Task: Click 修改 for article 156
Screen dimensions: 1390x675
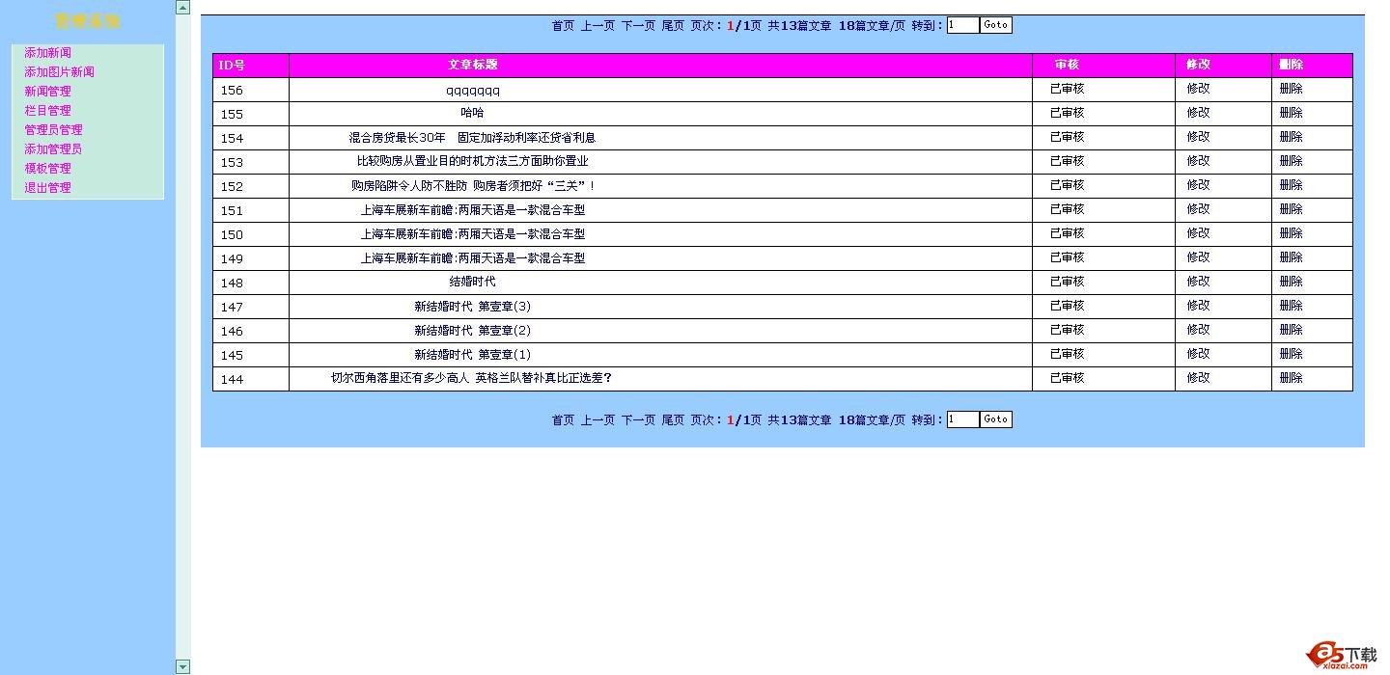Action: tap(1198, 89)
